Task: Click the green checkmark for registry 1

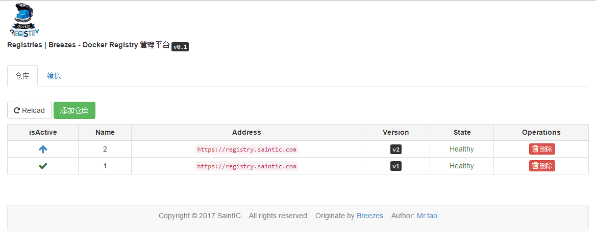Action: click(43, 166)
